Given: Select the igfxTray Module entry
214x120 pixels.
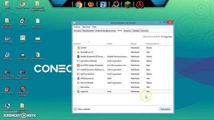Looking at the screenshot, I should [123, 74].
